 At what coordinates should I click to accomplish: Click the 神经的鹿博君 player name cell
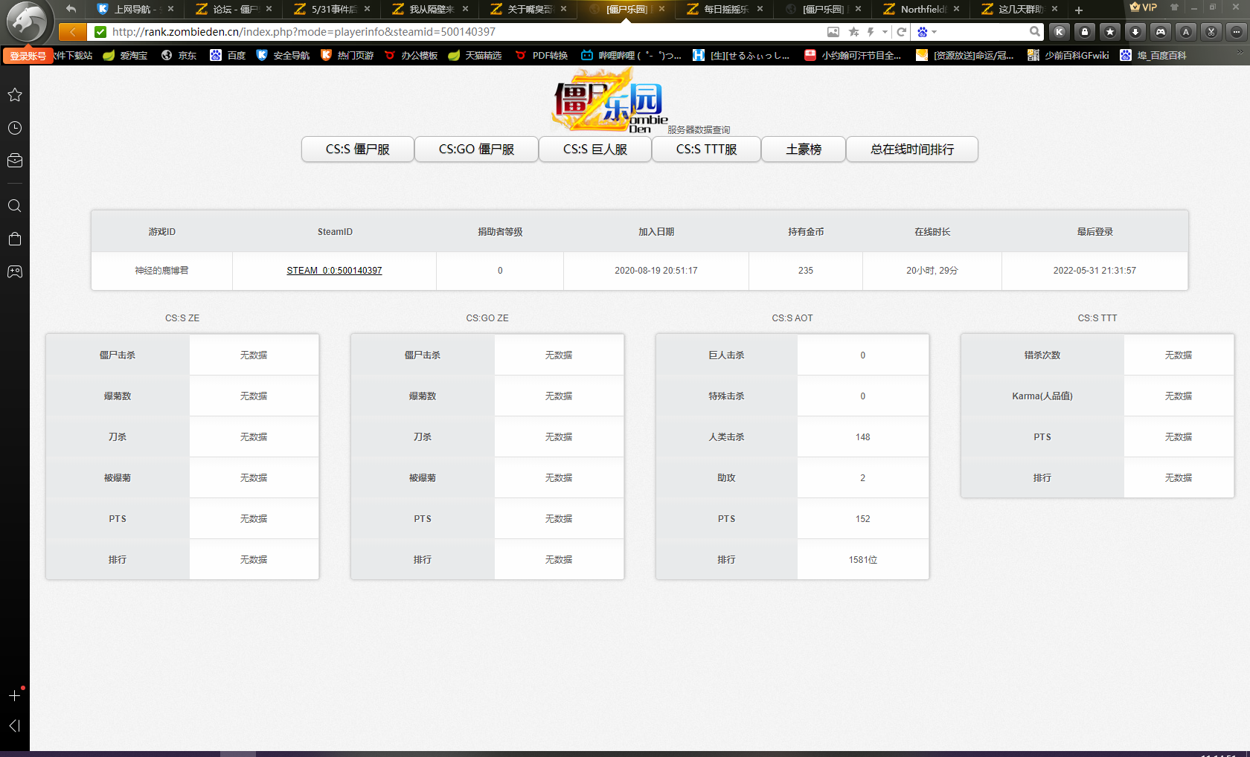(x=161, y=271)
